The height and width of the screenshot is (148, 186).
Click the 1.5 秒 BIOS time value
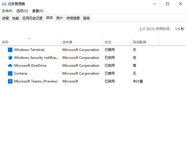180,29
